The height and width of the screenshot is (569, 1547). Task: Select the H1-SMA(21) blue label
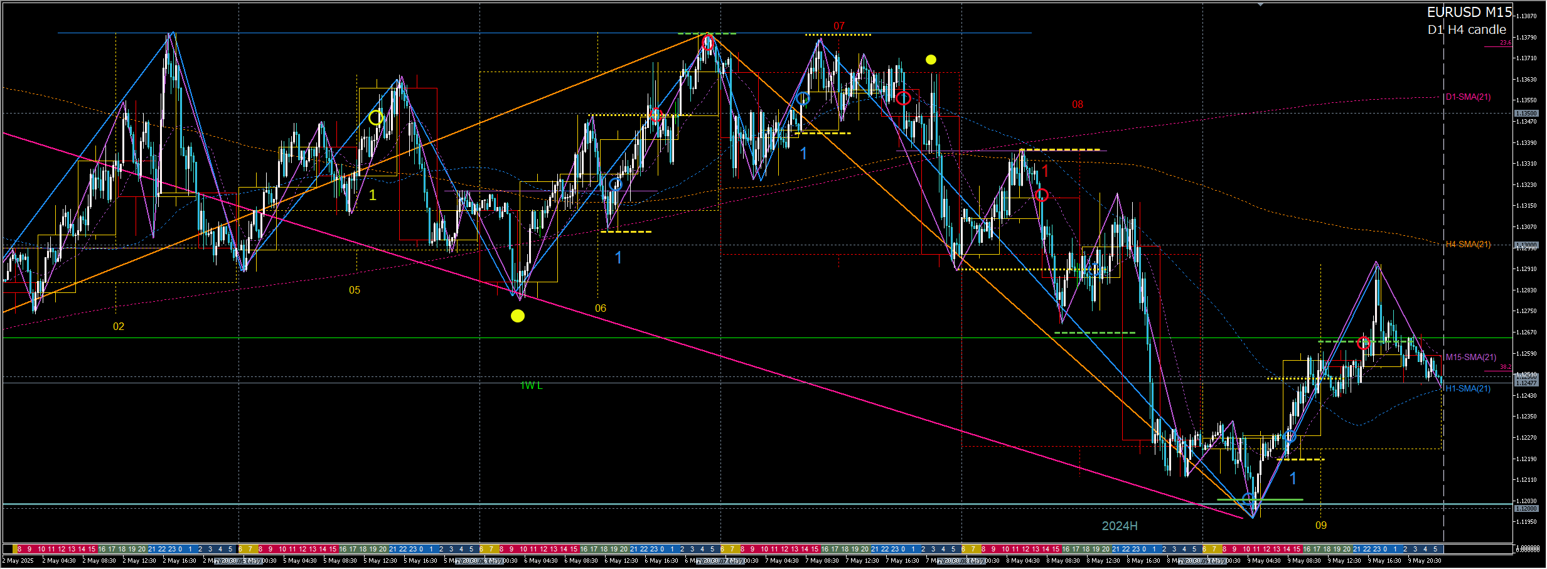[x=1468, y=389]
